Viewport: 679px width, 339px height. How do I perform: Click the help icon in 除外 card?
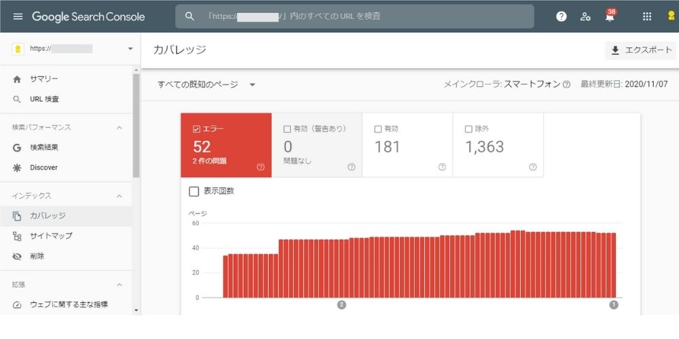tap(532, 167)
